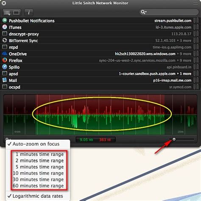The image size is (201, 201).
Task: Open the gear options menu below graph
Action: coord(7,139)
